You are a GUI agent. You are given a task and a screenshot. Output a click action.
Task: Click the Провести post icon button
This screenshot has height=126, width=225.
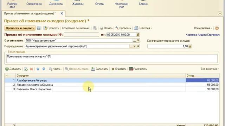pos(51,28)
